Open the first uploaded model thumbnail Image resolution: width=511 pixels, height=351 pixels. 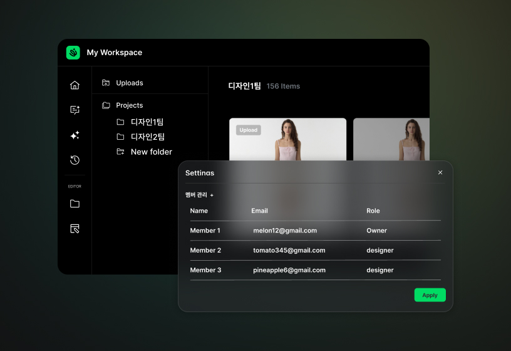pyautogui.click(x=287, y=139)
